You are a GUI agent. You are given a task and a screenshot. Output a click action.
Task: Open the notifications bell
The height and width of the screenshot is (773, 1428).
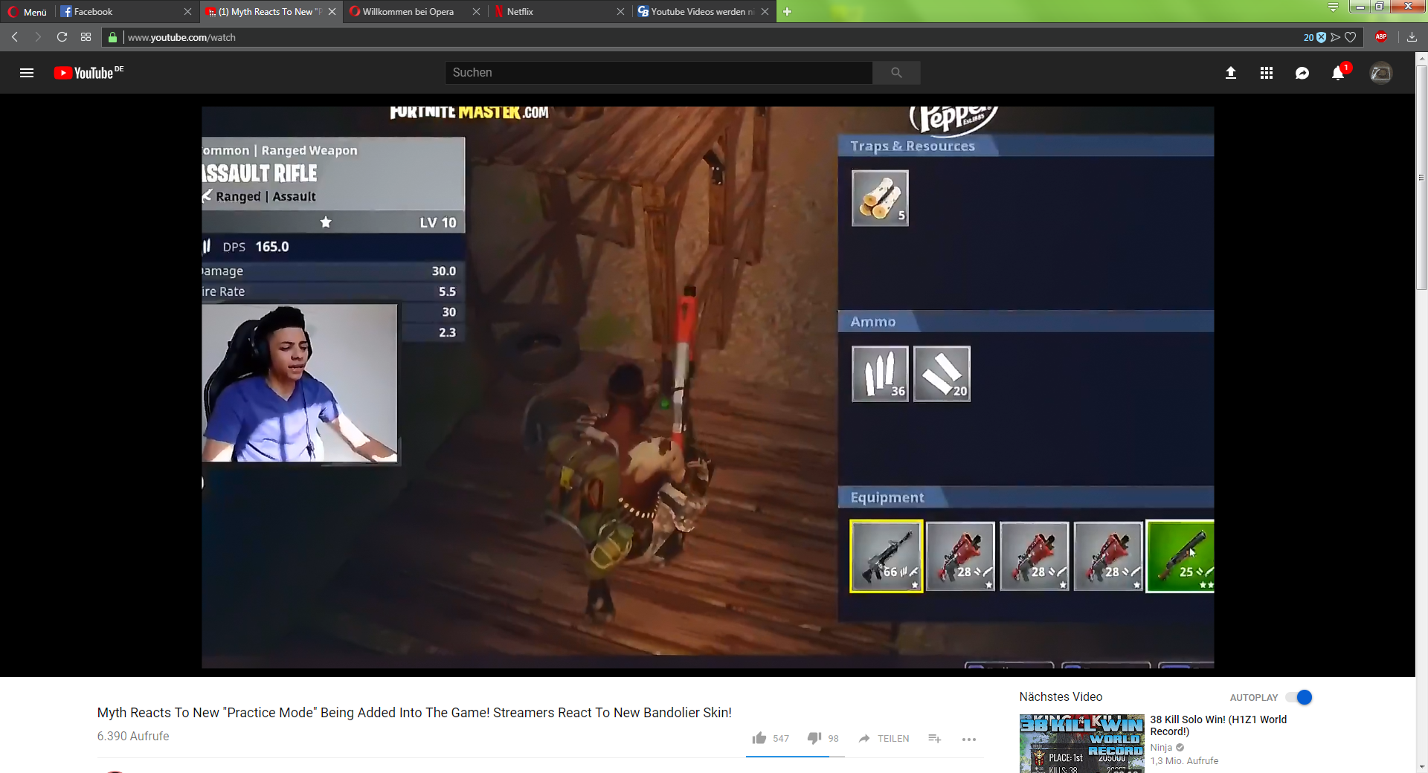tap(1338, 73)
